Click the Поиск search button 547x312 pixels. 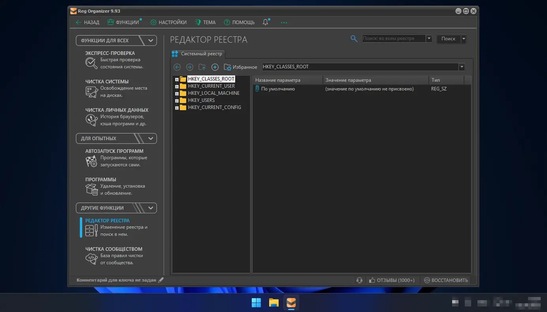[448, 39]
